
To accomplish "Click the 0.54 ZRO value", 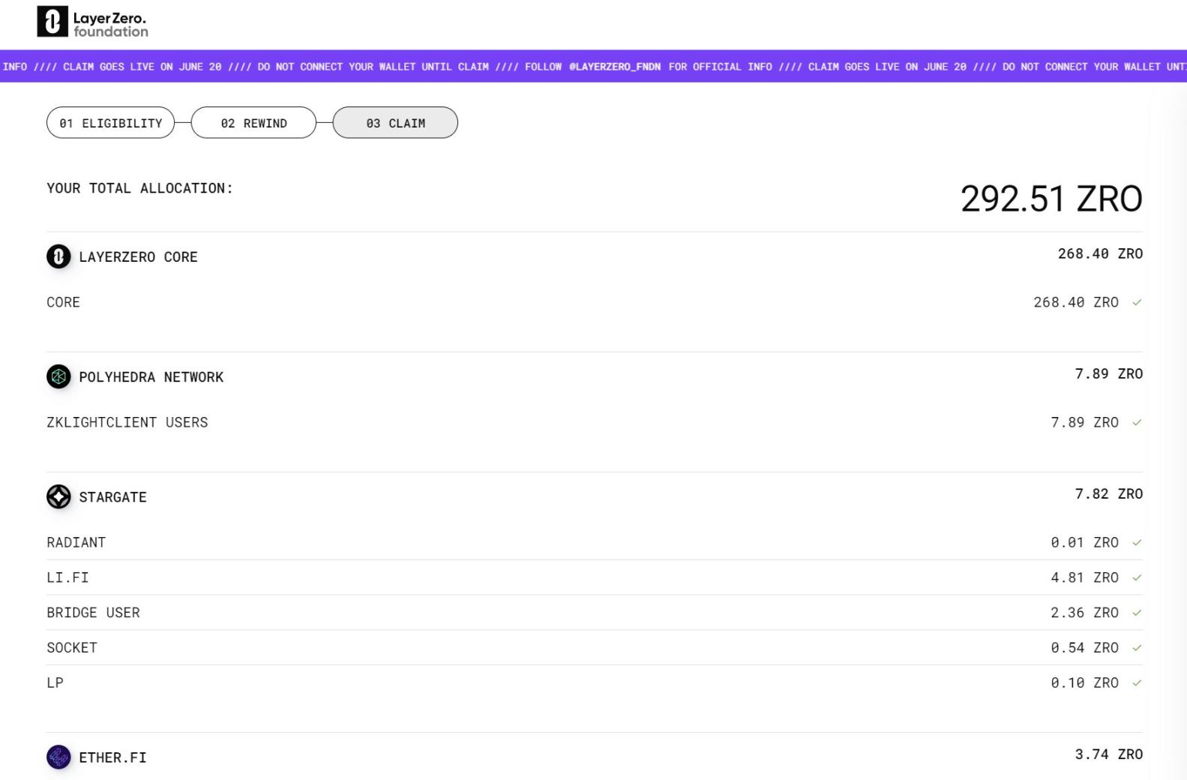I will tap(1084, 647).
